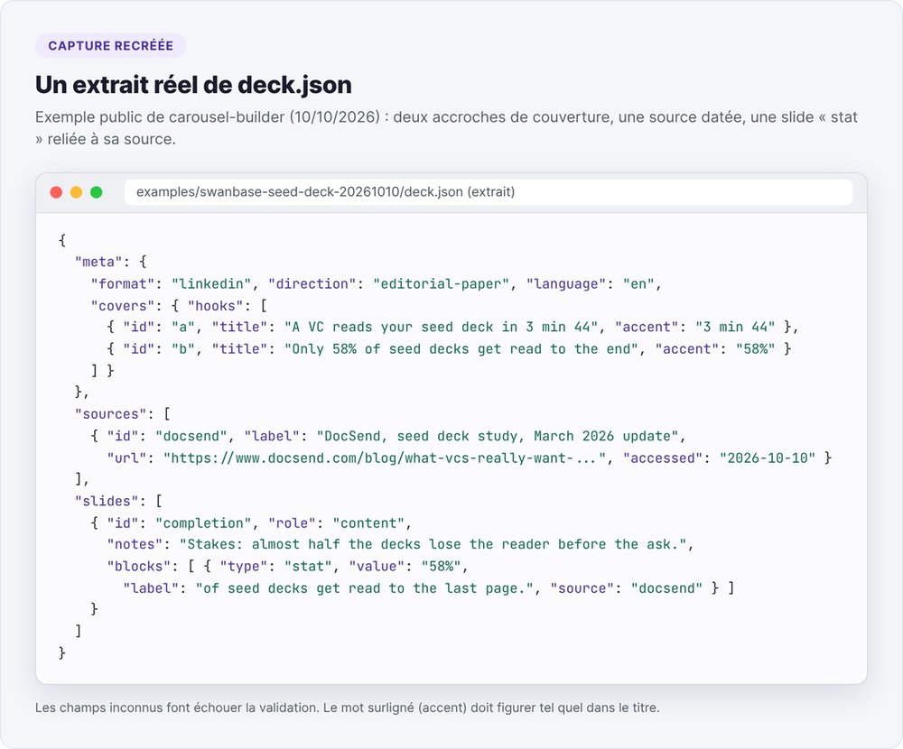This screenshot has width=903, height=749.
Task: Click the green maximize window dot
Action: pyautogui.click(x=97, y=192)
